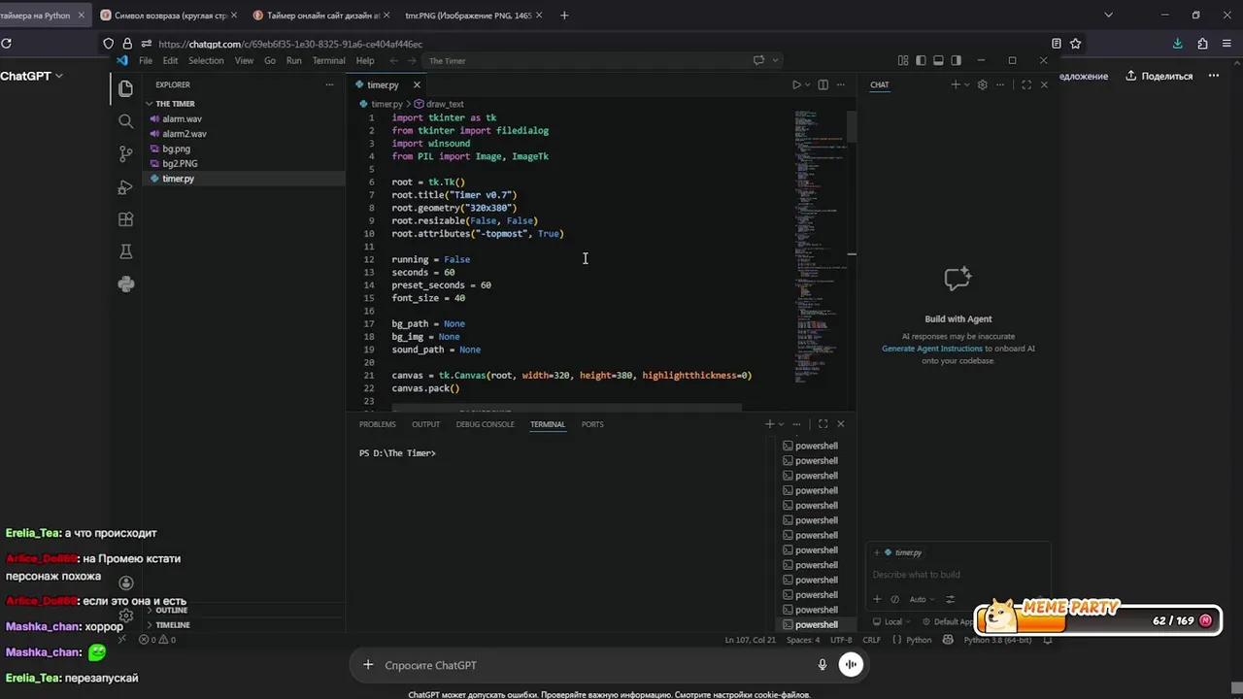Screen dimensions: 1243x699
Task: Create new terminal with plus icon
Action: (769, 424)
